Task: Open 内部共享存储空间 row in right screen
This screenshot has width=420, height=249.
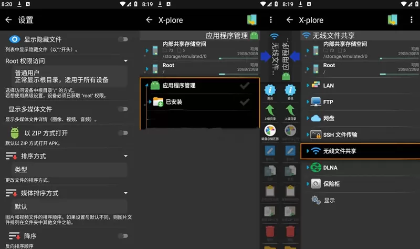Action: click(x=360, y=50)
